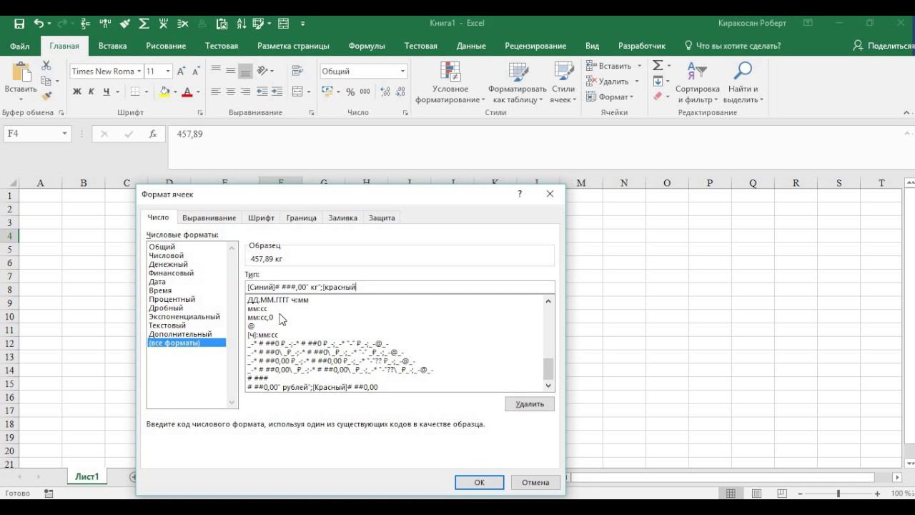Toggle align middle icon
This screenshot has height=515, width=915.
[230, 71]
